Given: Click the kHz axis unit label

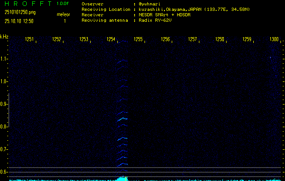Looking at the screenshot, I should [4, 37].
